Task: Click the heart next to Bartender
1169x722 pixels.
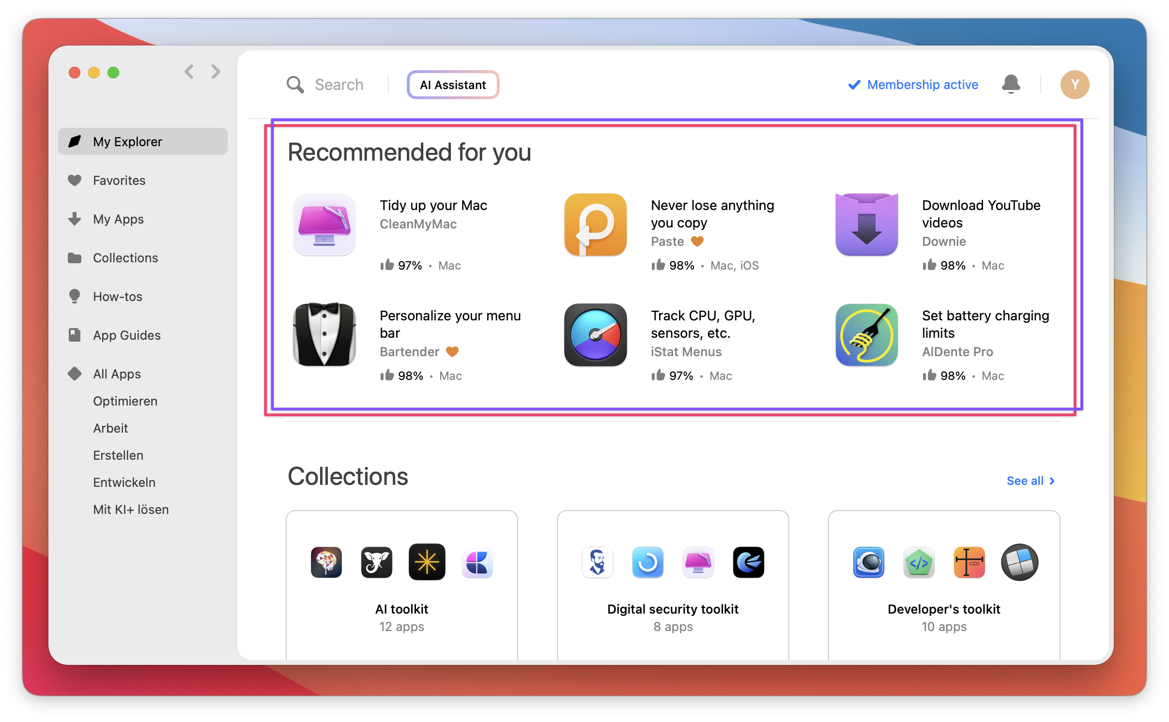Action: [x=452, y=351]
